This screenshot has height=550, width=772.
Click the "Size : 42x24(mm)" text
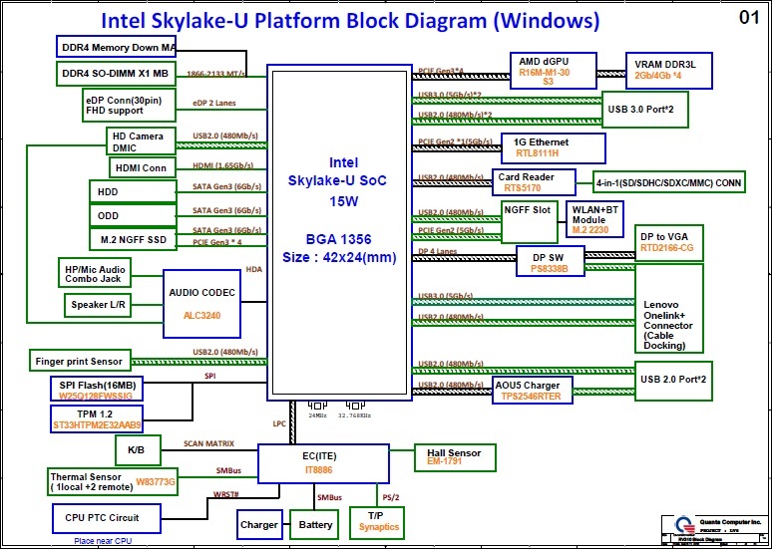pos(339,257)
